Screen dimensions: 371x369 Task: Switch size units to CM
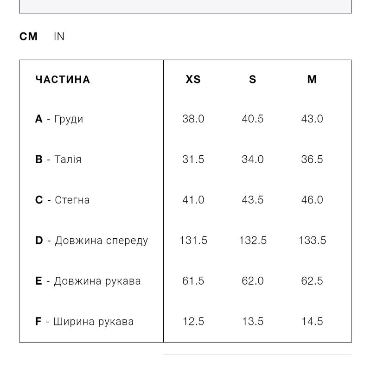click(x=28, y=37)
